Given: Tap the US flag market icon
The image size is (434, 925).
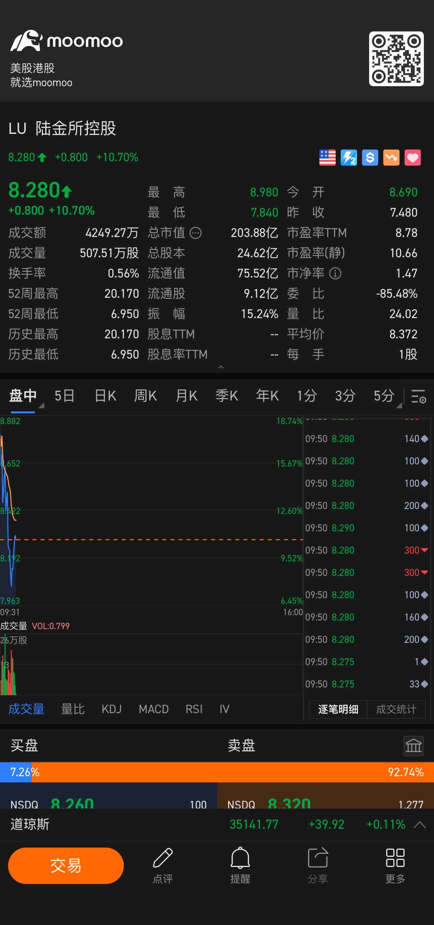Looking at the screenshot, I should (x=327, y=157).
